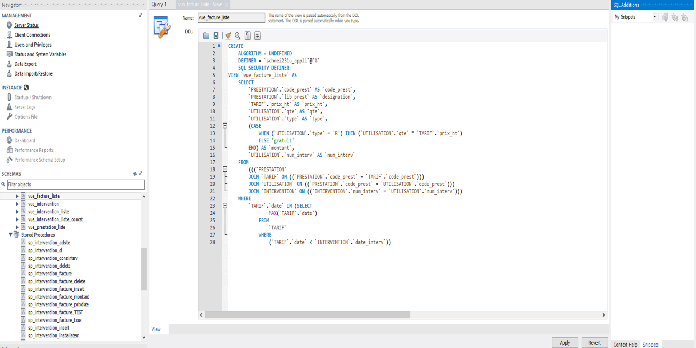
Task: Open Users and Privileges
Action: click(33, 45)
